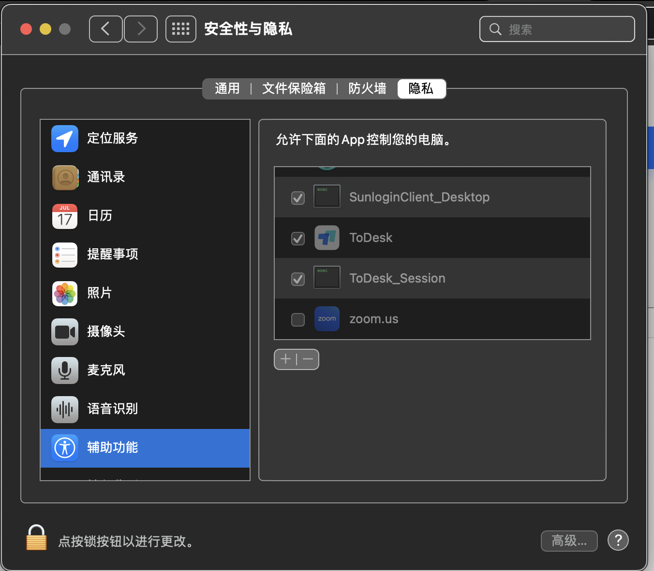
Task: Select 提醒事项 in the sidebar
Action: (x=145, y=255)
